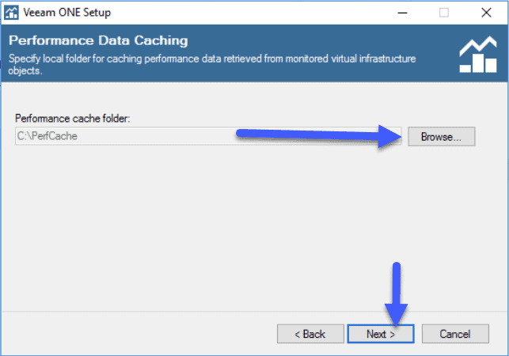
Task: Click the 'Performance Data Caching' heading
Action: point(98,40)
